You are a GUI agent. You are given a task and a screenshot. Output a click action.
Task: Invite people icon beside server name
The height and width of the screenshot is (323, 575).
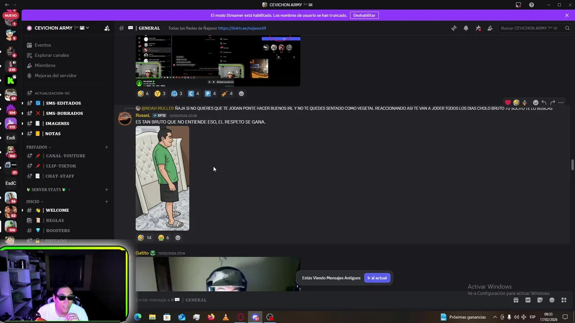tap(106, 28)
